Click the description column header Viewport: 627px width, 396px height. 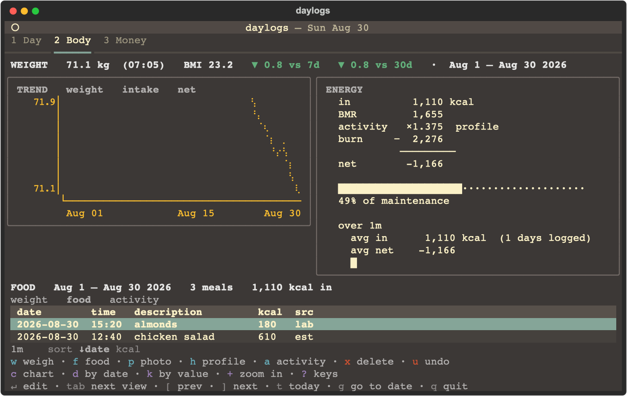(168, 312)
